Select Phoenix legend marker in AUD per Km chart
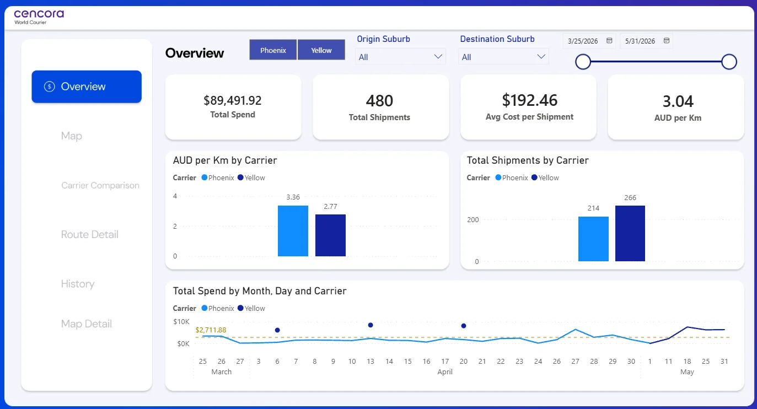 click(205, 177)
